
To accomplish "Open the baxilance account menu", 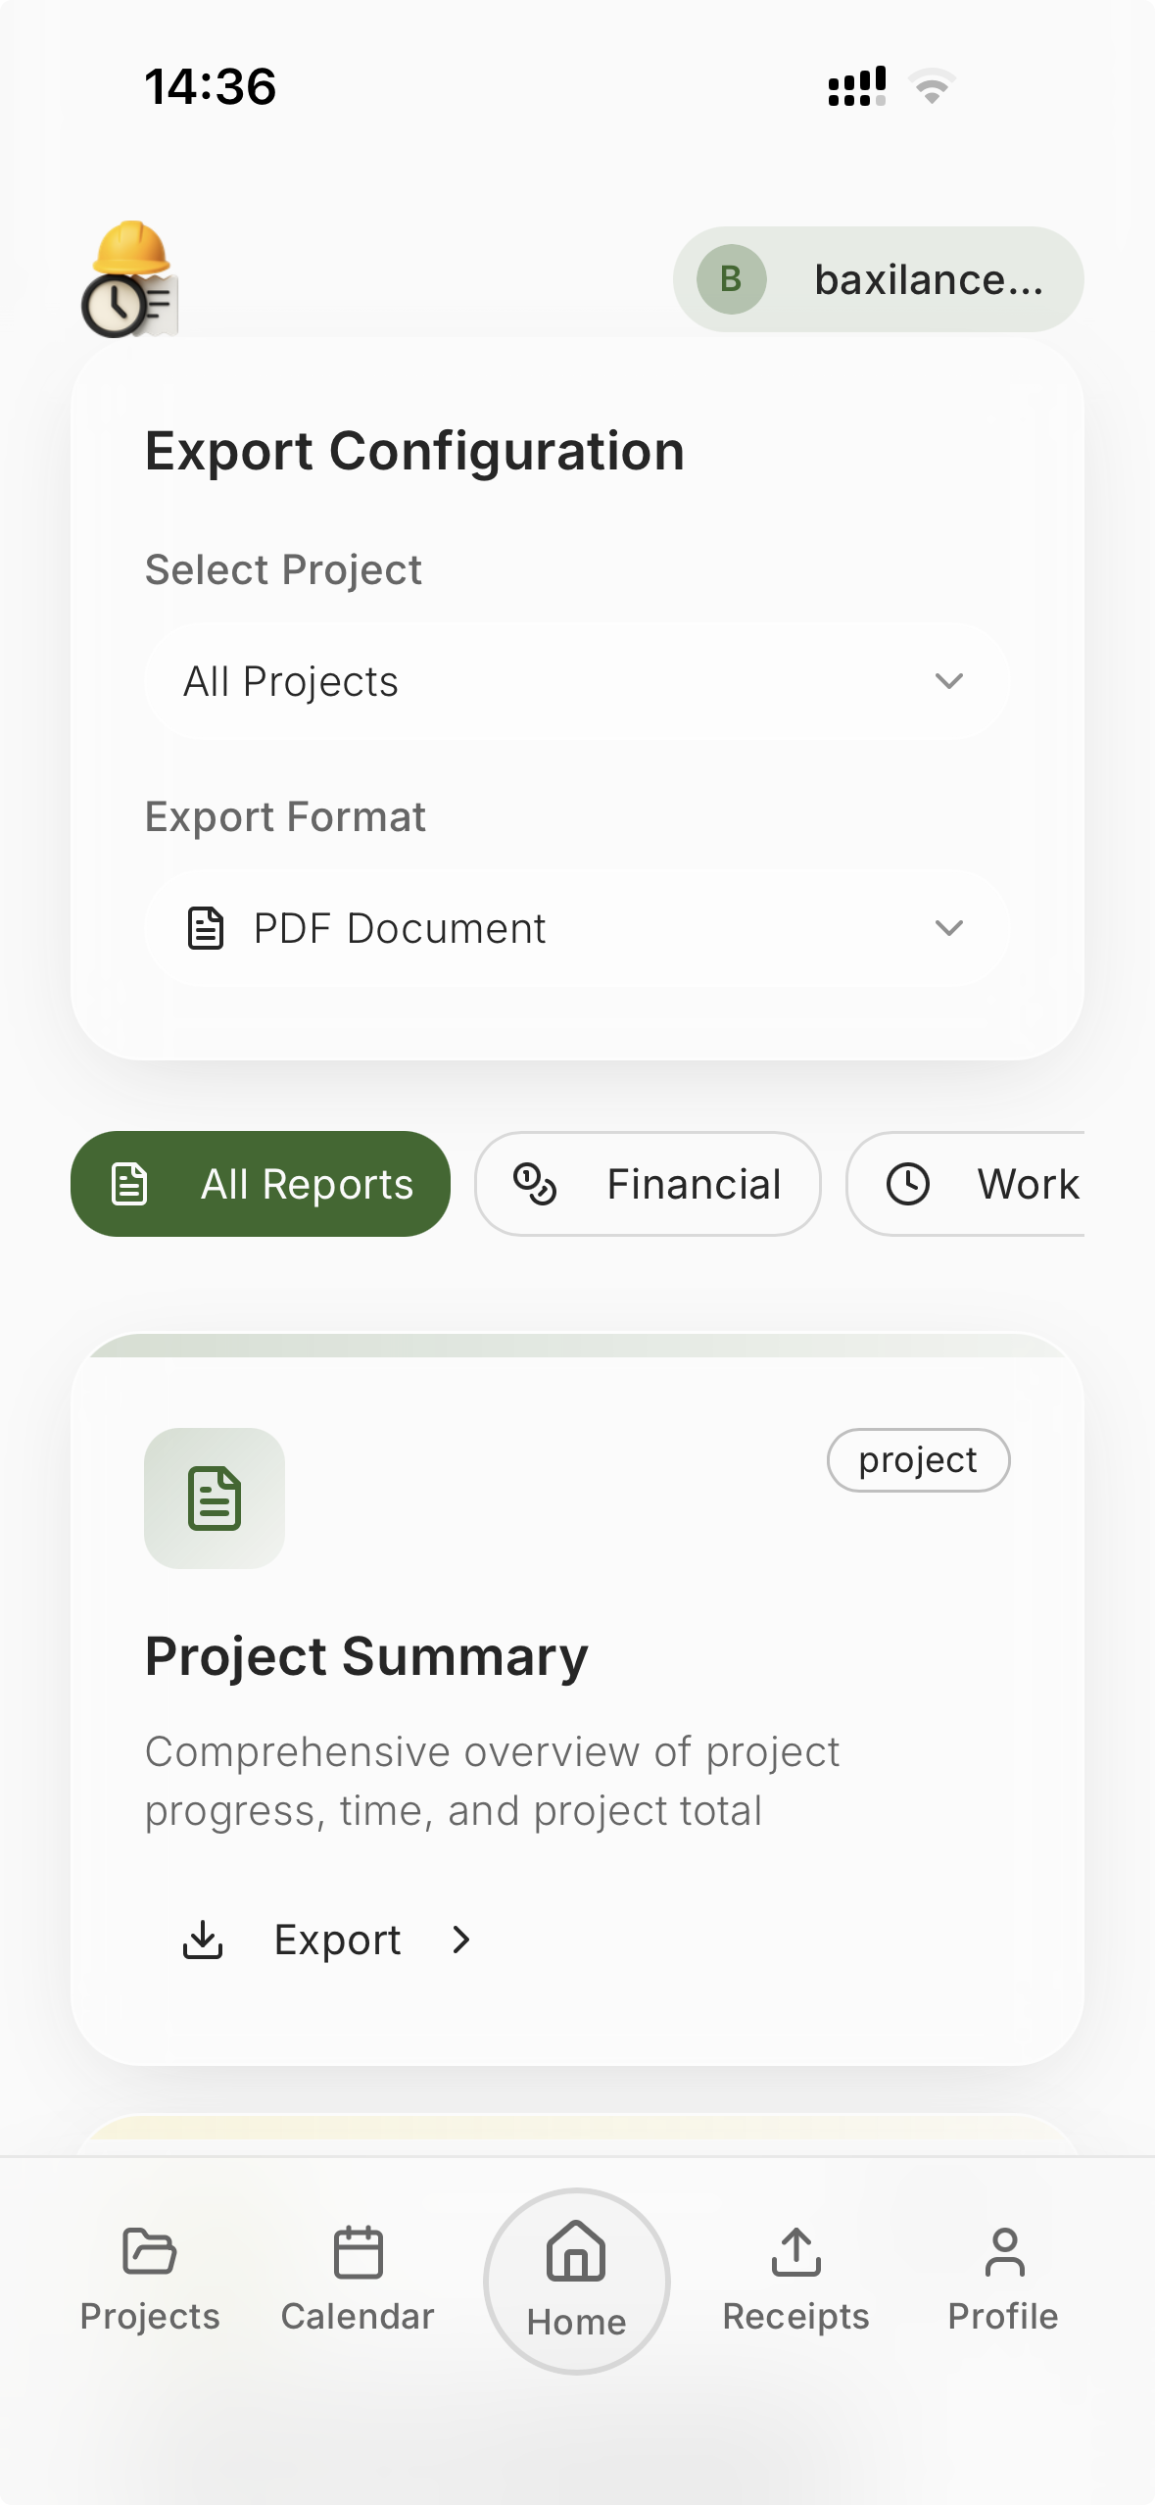I will coord(878,279).
